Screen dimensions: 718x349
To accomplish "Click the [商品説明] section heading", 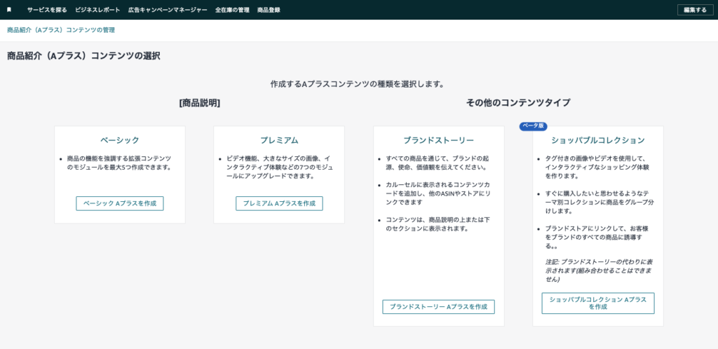I will [200, 104].
